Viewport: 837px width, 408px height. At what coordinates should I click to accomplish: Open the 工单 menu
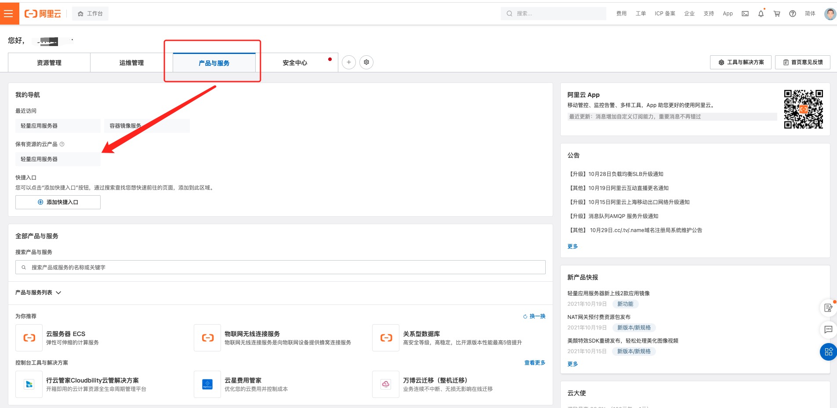pyautogui.click(x=641, y=14)
